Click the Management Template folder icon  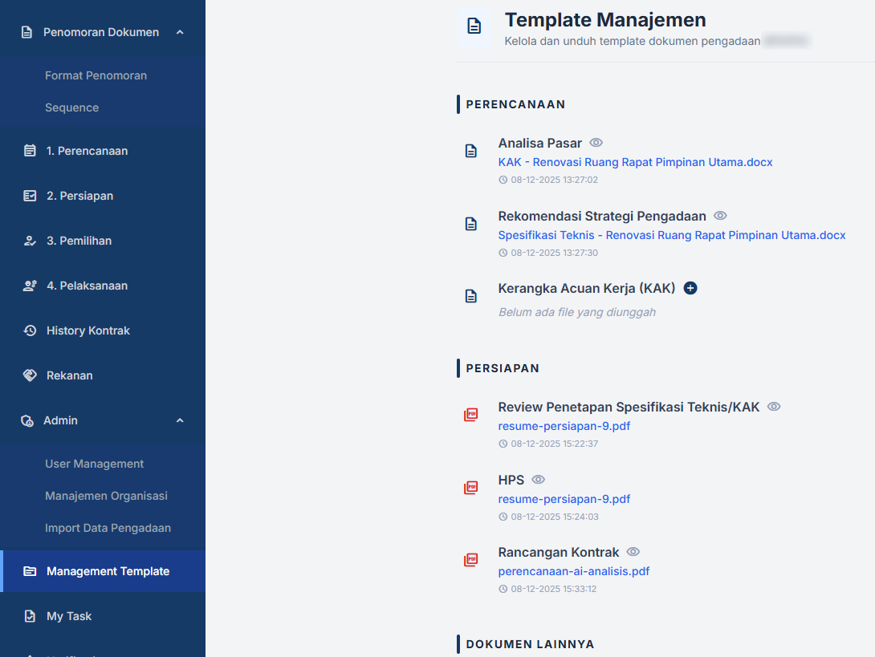[30, 571]
